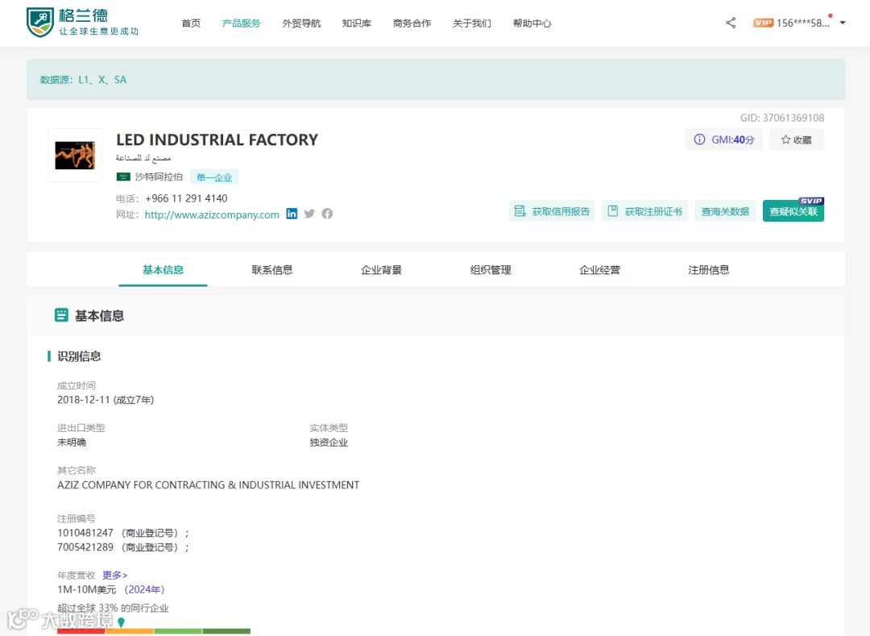Click the 沙特阿拉伯 country label
Viewport: 870px width, 636px height.
pyautogui.click(x=159, y=177)
